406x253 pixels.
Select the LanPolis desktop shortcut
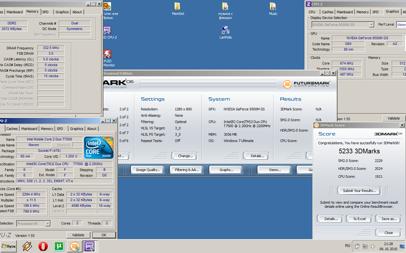226,33
